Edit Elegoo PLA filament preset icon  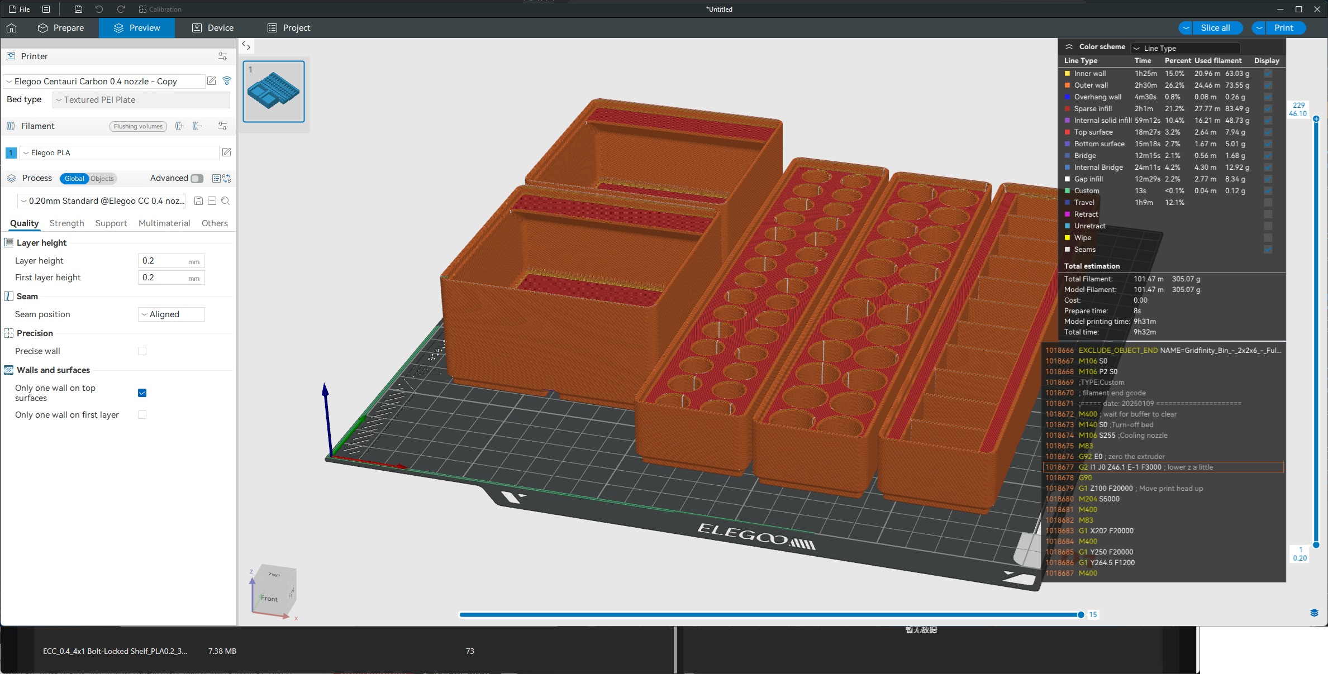point(227,152)
